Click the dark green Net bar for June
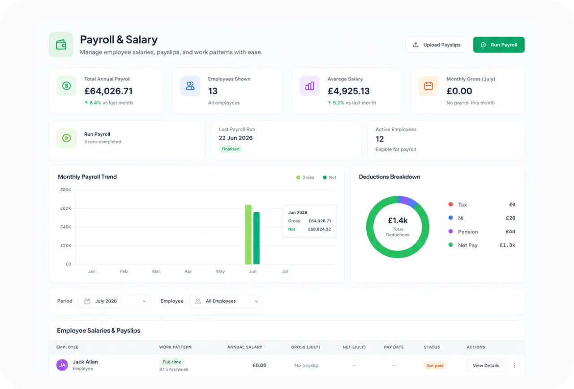This screenshot has height=389, width=574. (257, 238)
